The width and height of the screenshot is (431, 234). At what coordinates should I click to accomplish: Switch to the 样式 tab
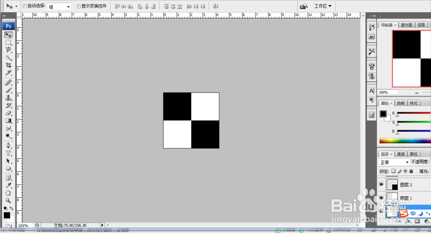pyautogui.click(x=414, y=103)
